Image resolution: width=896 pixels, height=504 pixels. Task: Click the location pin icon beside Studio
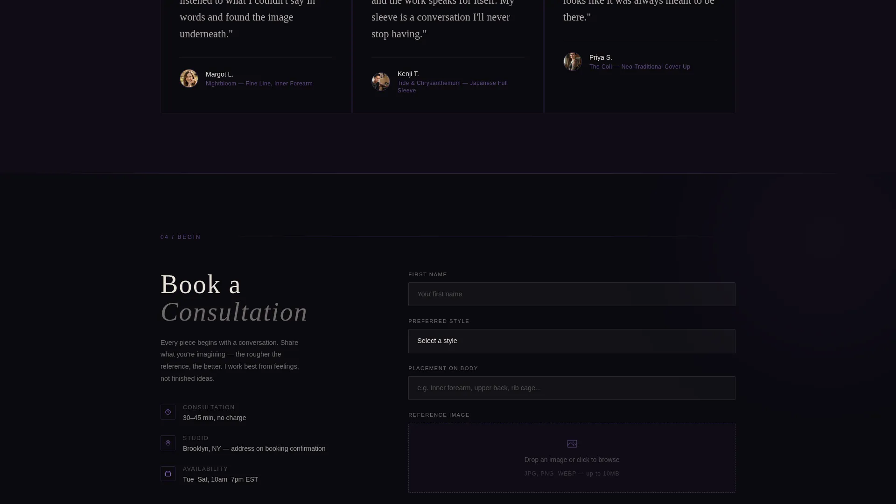coord(168,443)
